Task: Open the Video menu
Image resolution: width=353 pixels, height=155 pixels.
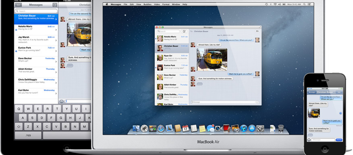Action: [157, 4]
